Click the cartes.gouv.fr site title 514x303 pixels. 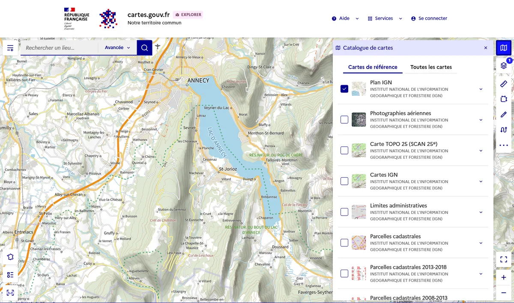pos(149,15)
